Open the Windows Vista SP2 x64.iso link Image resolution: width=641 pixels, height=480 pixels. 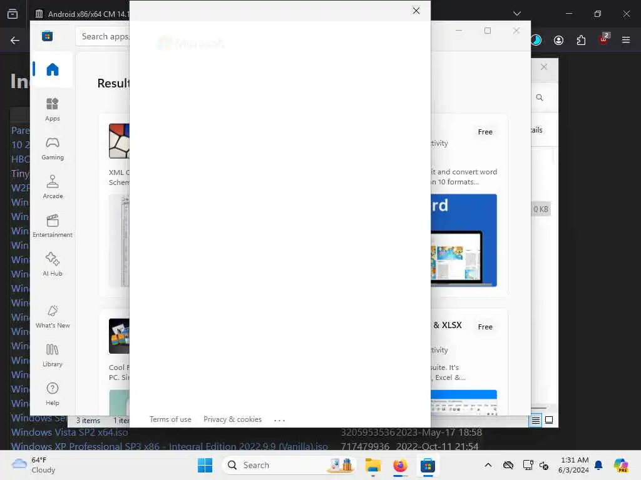click(x=69, y=432)
